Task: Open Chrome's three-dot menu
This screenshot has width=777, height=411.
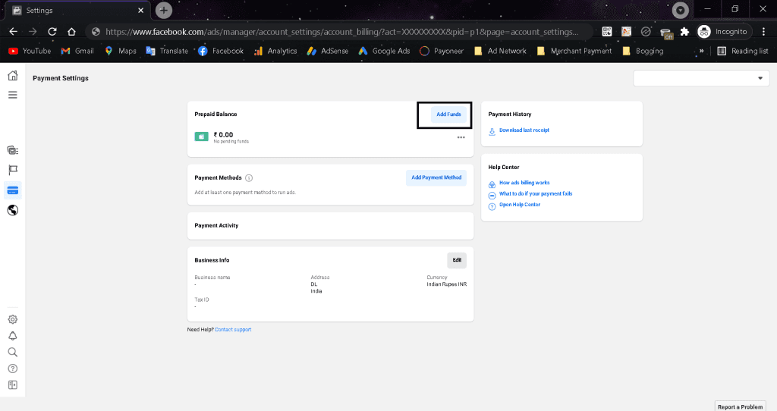Action: (x=763, y=32)
